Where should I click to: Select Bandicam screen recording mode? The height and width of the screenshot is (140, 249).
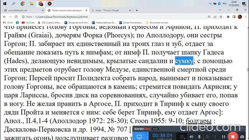tap(139, 136)
